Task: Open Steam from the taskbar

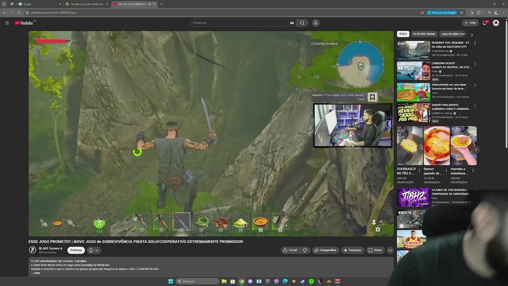Action: click(302, 281)
